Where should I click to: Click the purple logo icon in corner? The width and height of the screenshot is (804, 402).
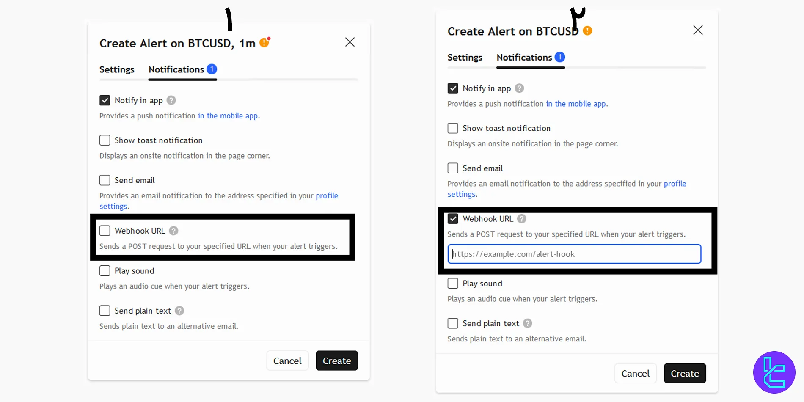tap(774, 372)
